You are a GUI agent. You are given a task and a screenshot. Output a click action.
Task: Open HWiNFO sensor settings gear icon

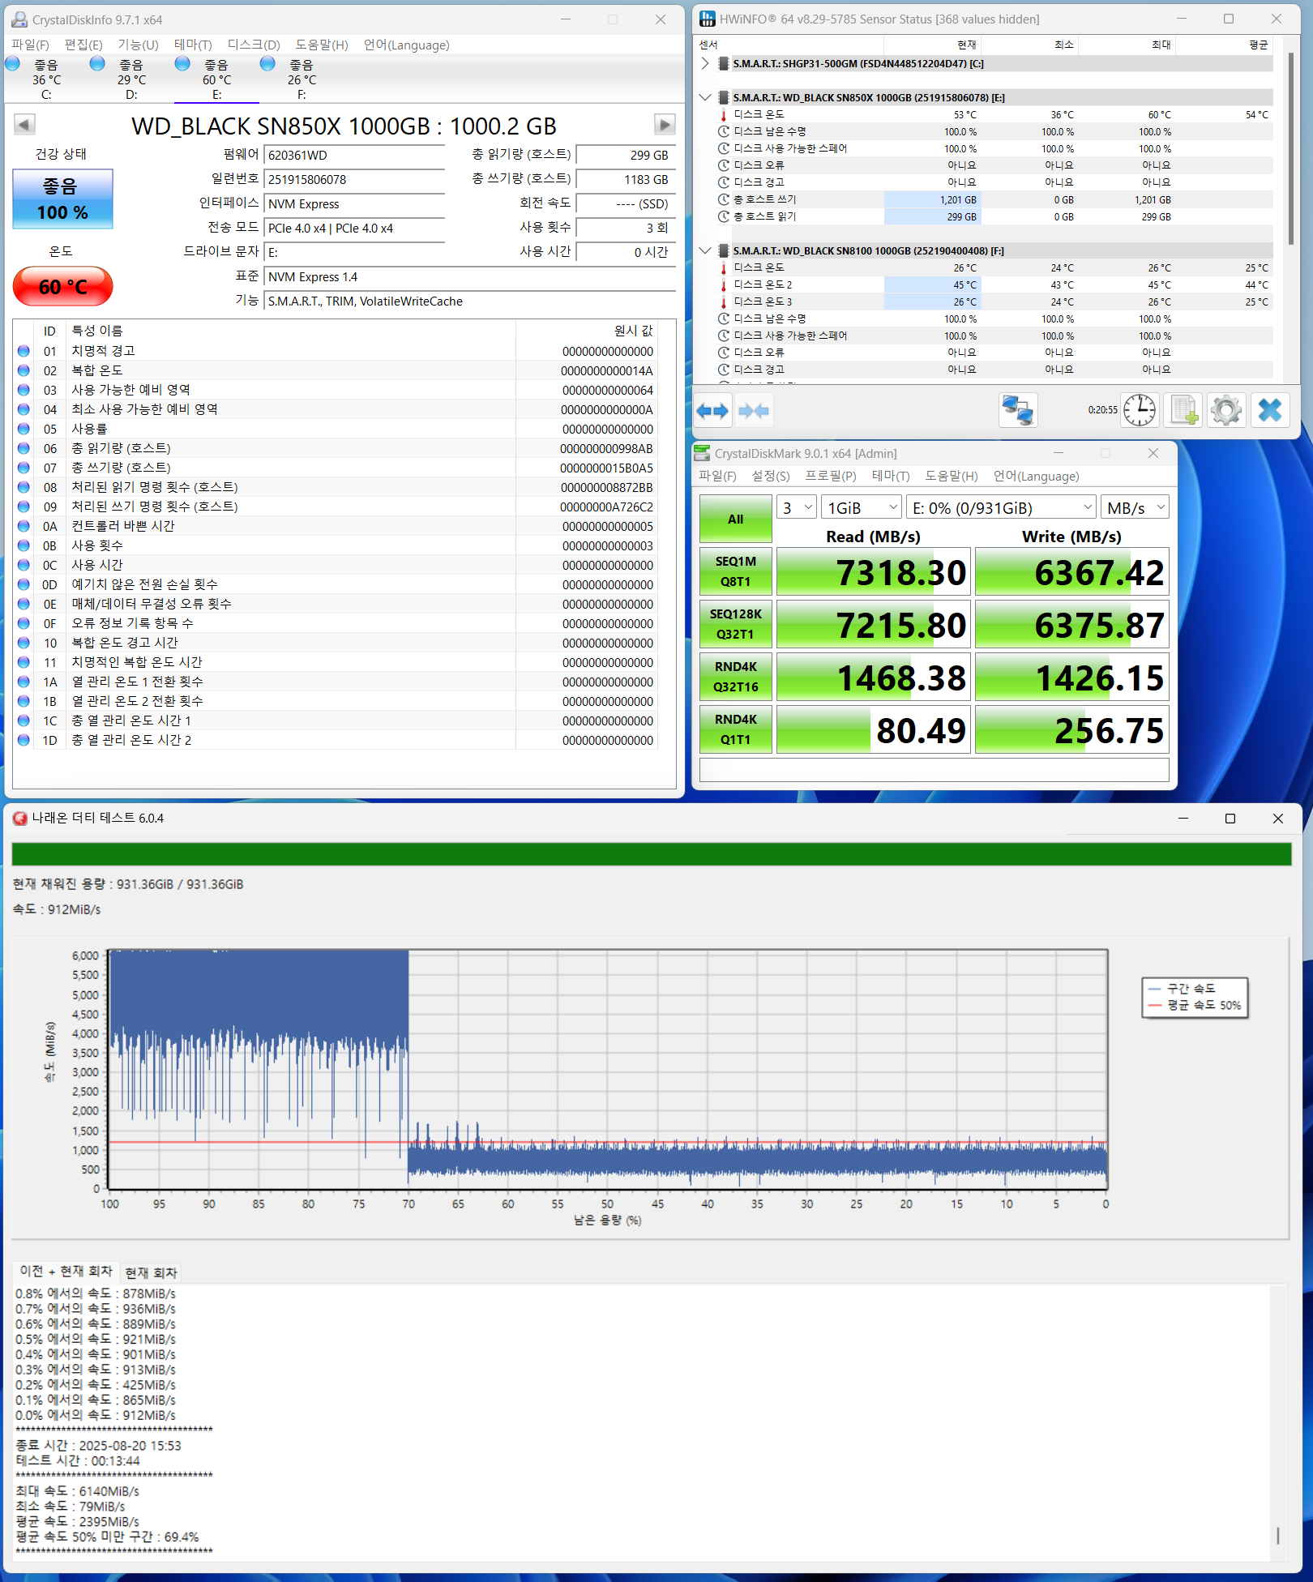1226,410
